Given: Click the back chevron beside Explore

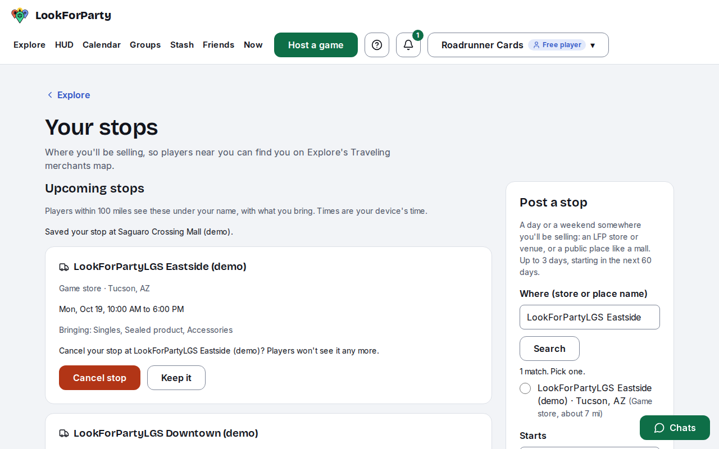Looking at the screenshot, I should 50,95.
